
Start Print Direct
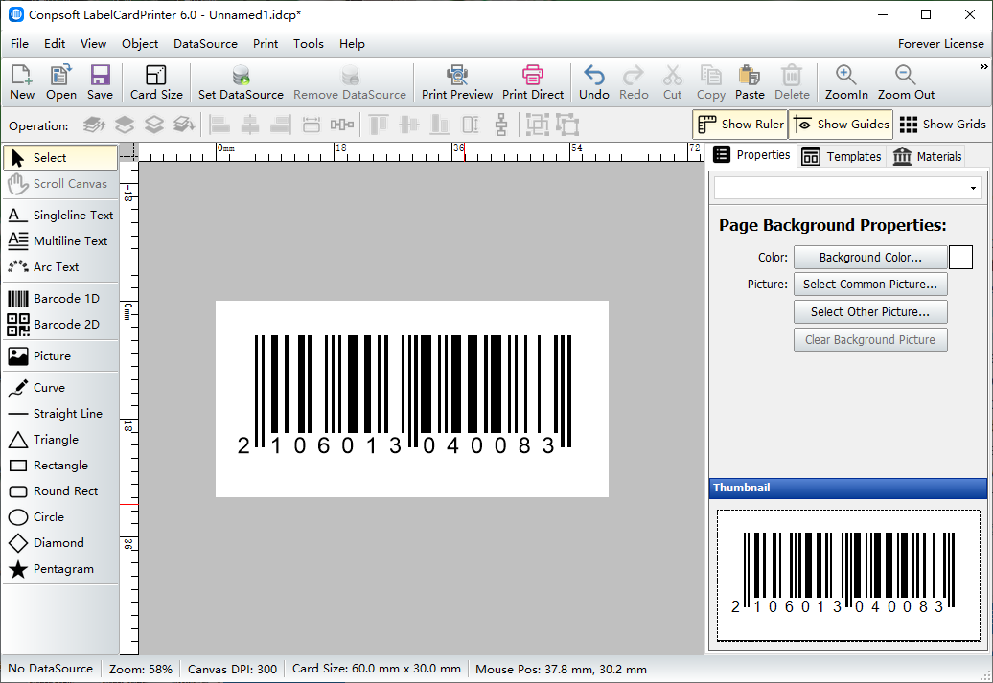(533, 82)
